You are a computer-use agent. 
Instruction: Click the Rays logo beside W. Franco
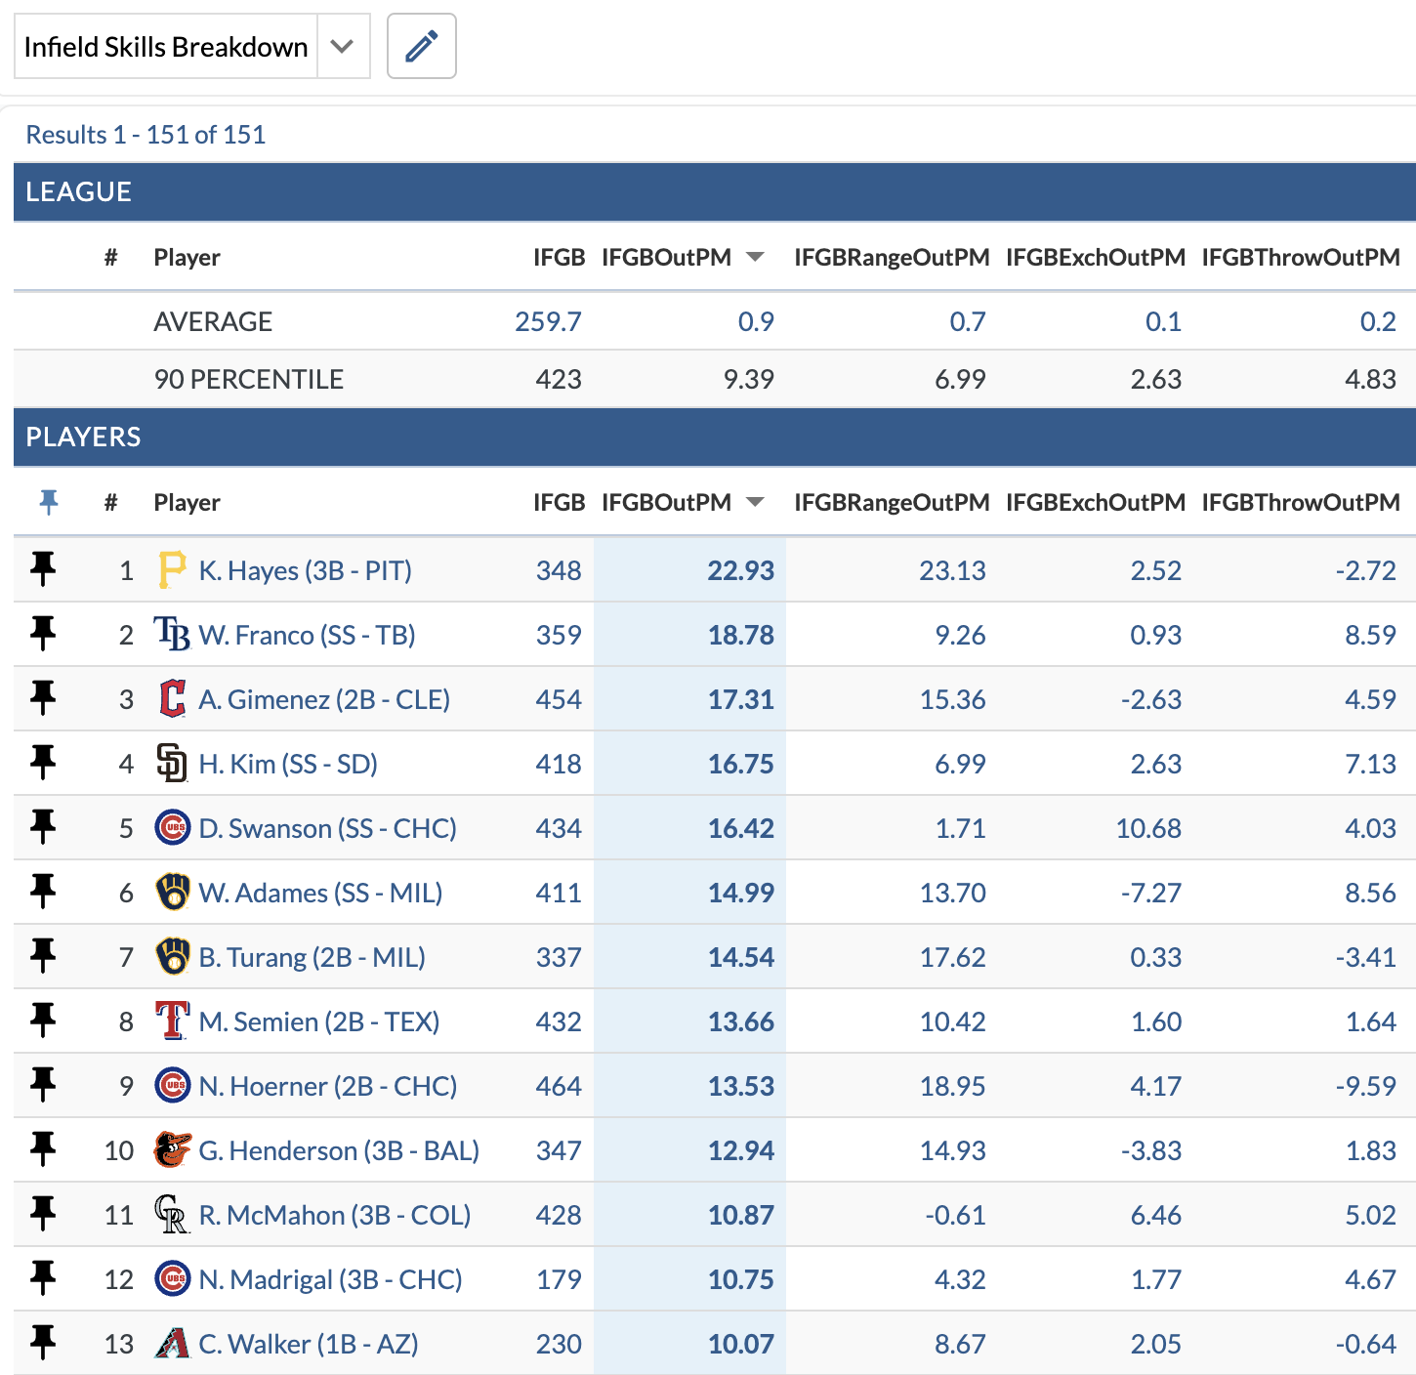pos(172,635)
